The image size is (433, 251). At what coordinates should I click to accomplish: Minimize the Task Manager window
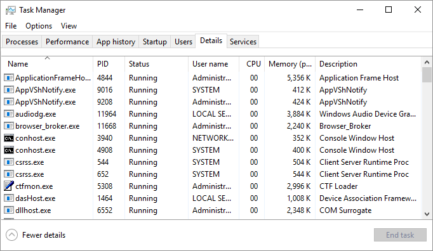coord(360,10)
